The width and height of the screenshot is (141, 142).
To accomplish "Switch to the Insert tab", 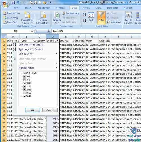I will coord(28,8).
